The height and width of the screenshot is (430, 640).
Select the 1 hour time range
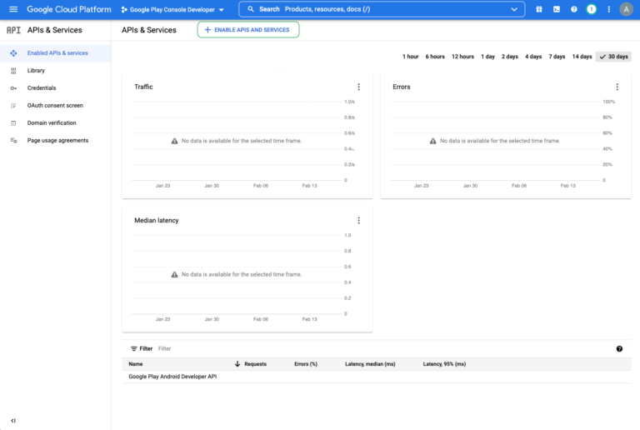point(410,57)
